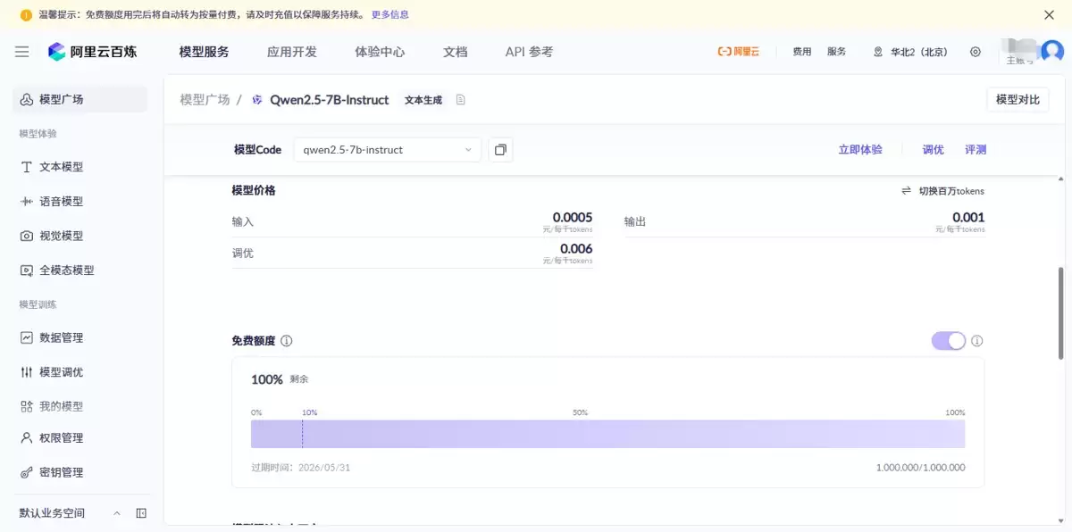Click info icon next to quota toggle
Screen dimensions: 1072x532
coord(977,341)
